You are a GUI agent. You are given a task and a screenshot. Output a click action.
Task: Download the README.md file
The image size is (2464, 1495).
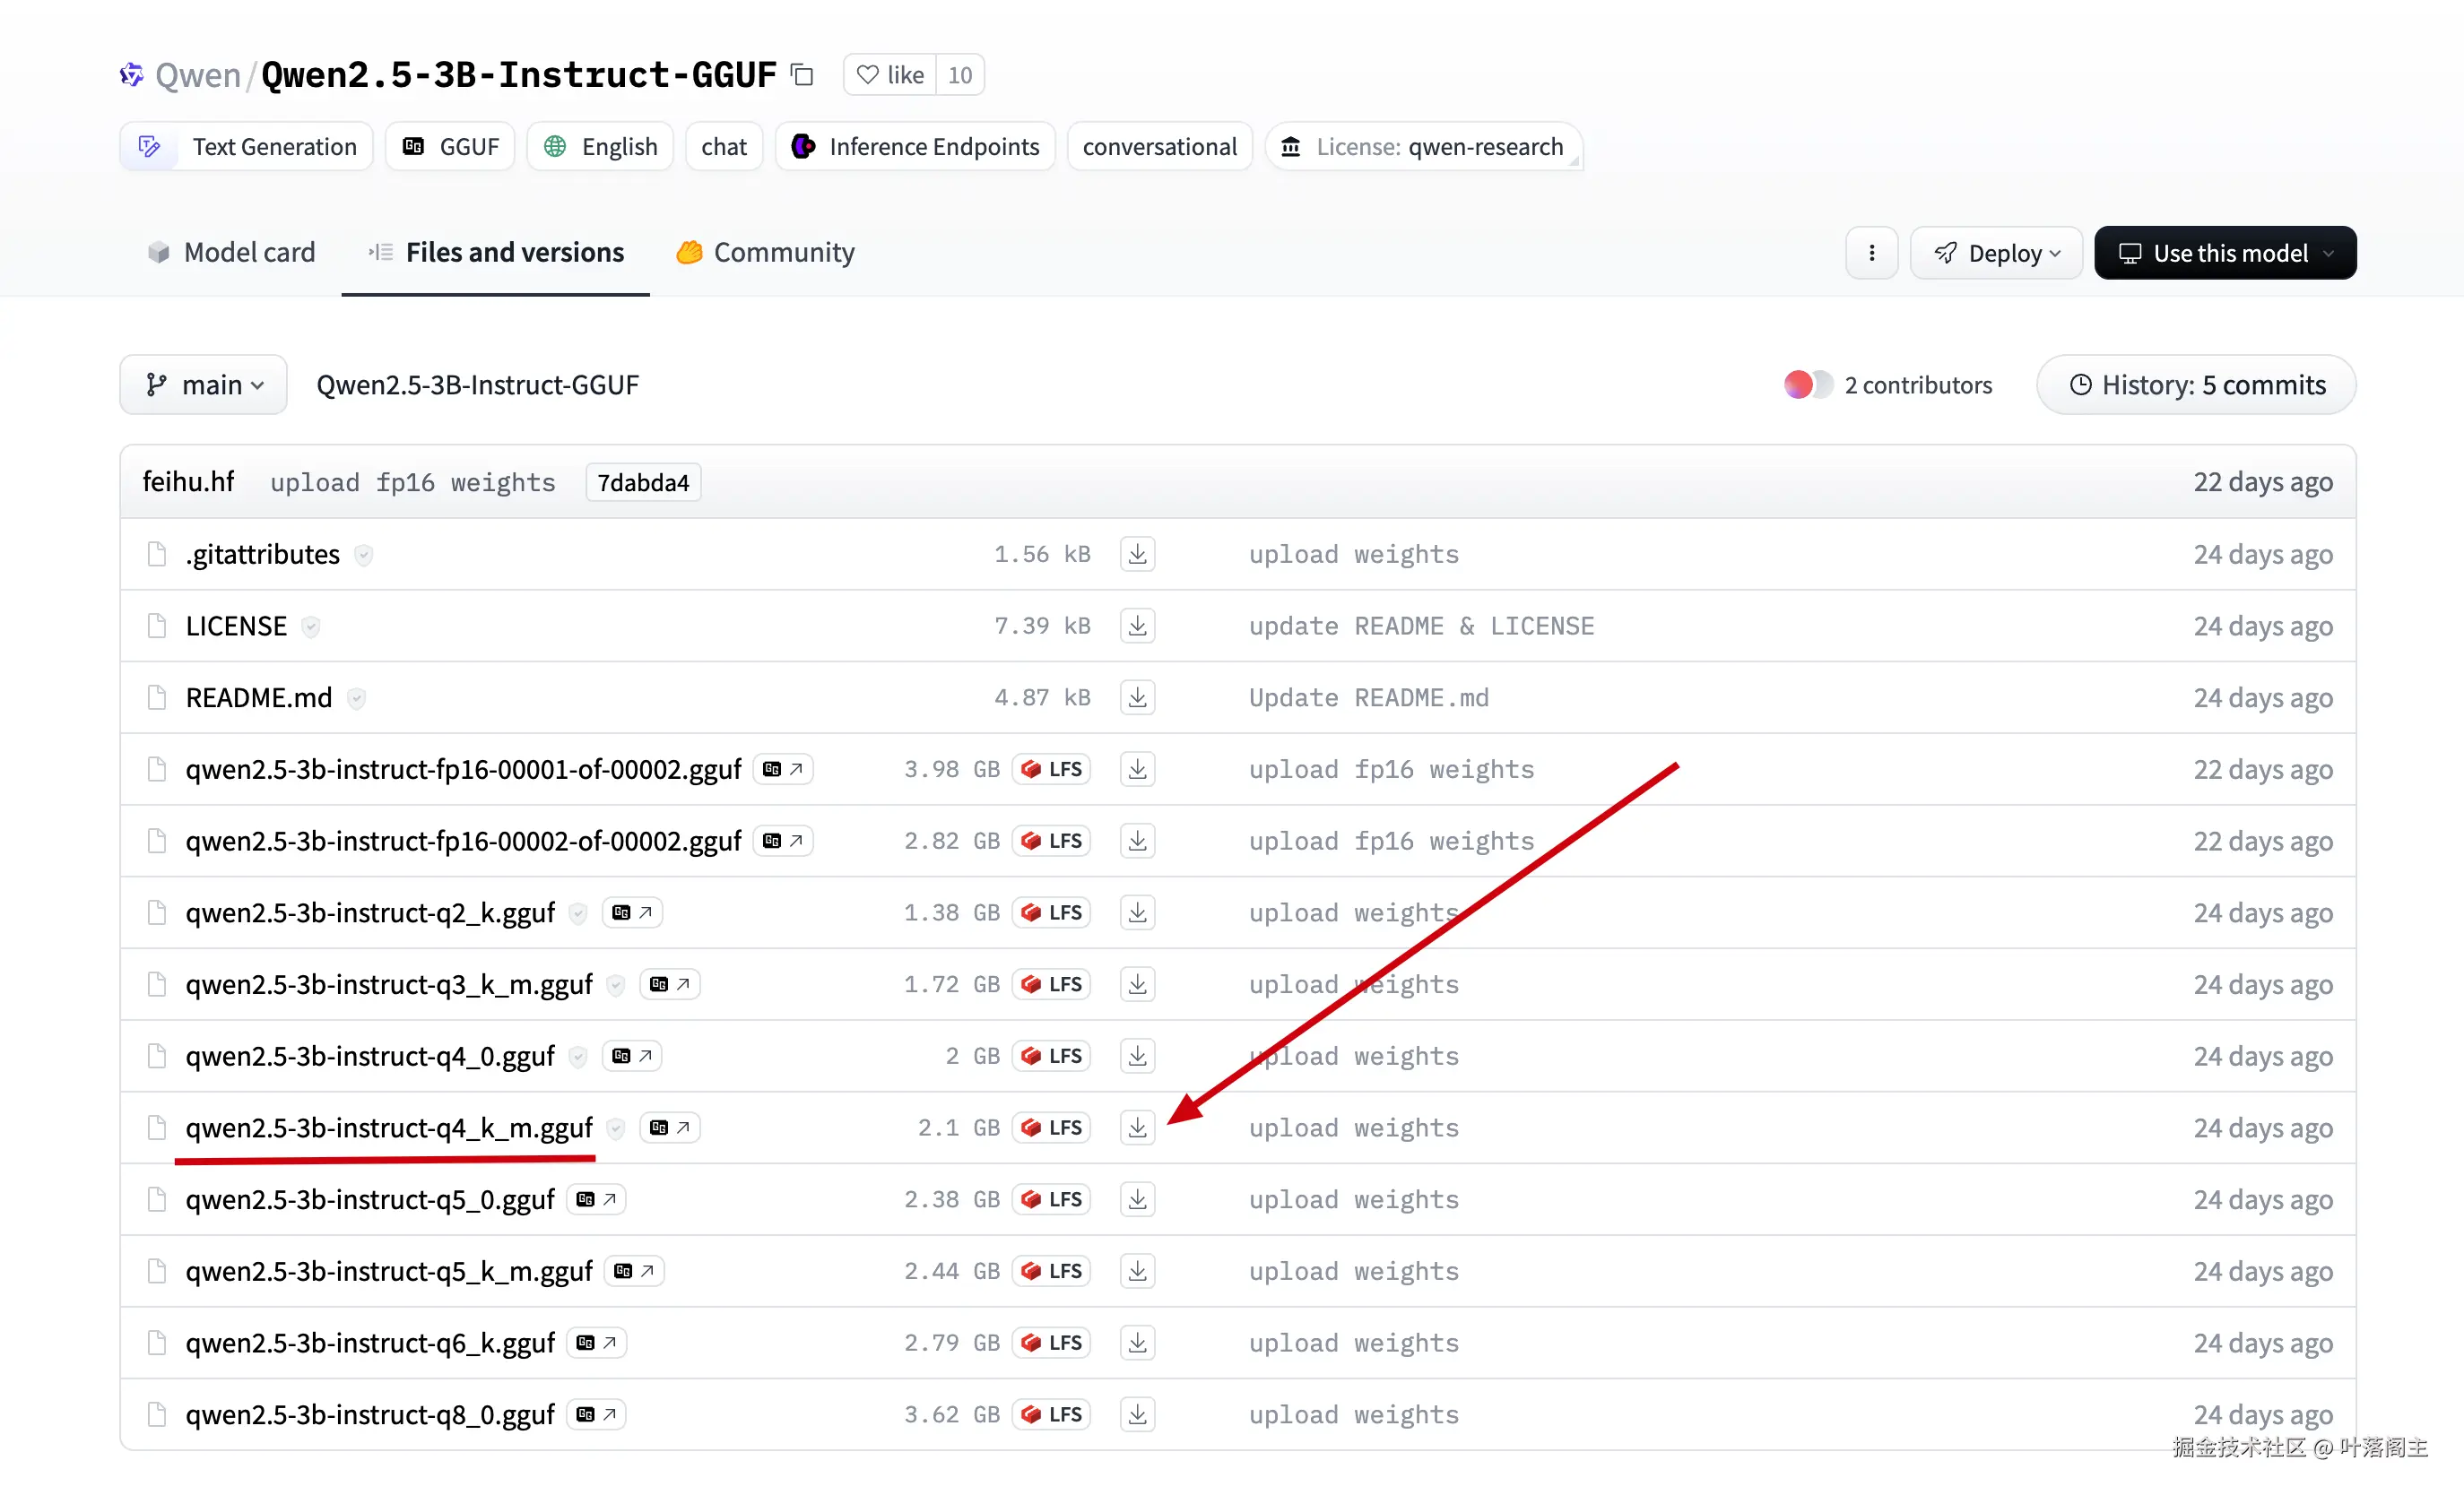[1137, 697]
